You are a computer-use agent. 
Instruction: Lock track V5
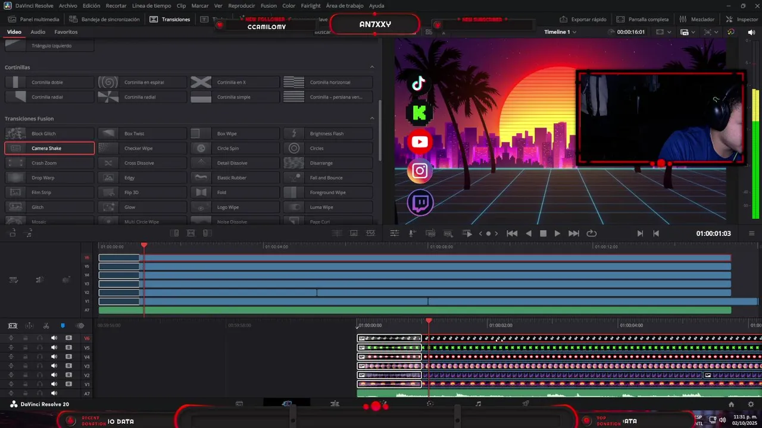point(26,348)
